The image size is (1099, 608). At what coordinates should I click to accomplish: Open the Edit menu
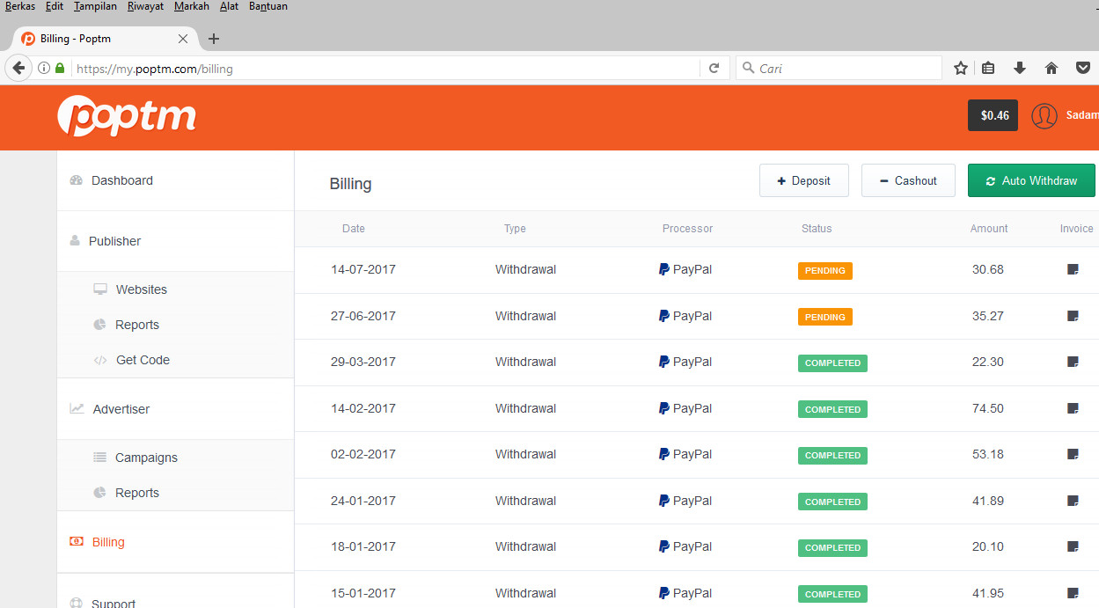54,6
